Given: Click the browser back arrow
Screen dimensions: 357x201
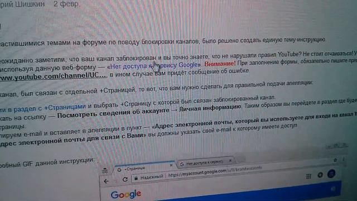Looking at the screenshot, I should point(107,181).
